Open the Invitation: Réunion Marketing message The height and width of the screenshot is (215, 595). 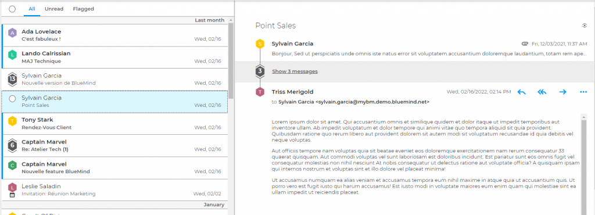click(114, 190)
